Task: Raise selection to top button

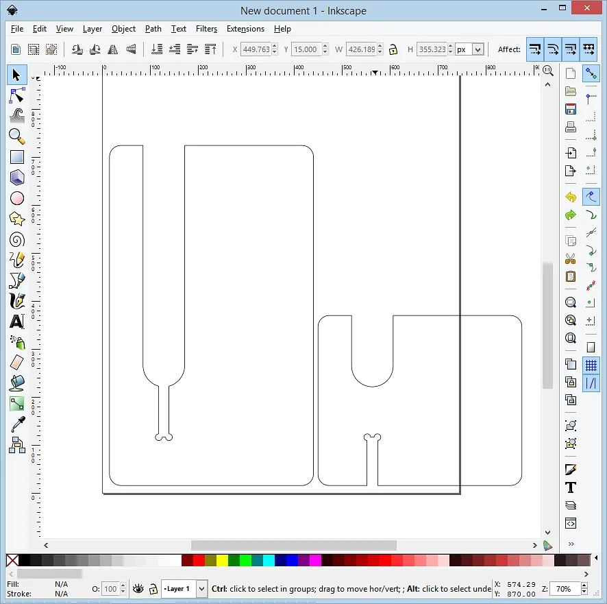Action: [210, 49]
